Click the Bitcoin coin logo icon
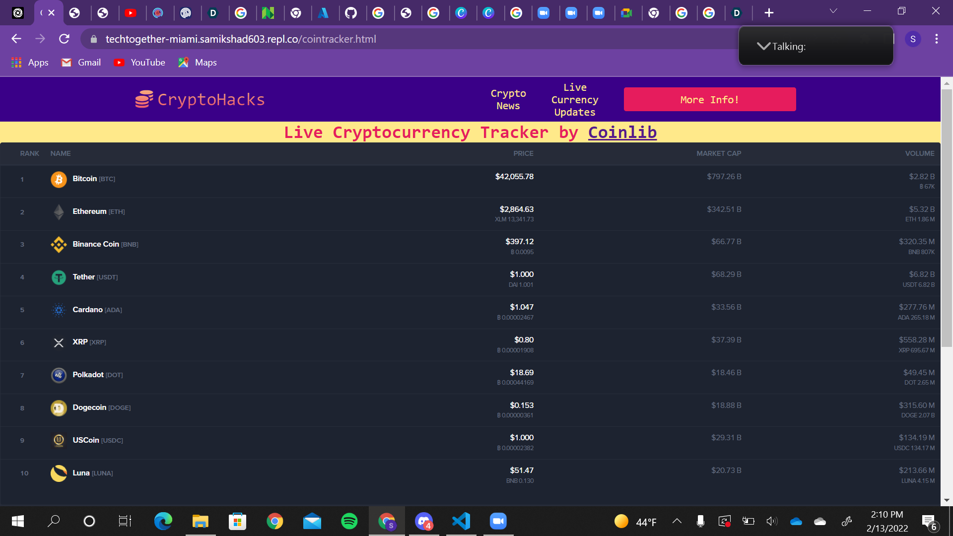 tap(59, 179)
